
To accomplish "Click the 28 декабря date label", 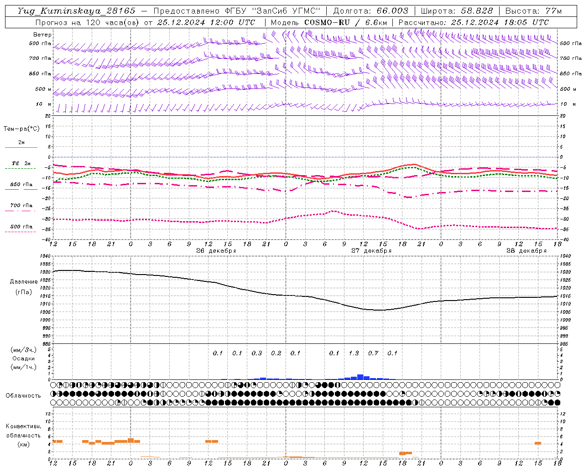I will tap(526, 251).
